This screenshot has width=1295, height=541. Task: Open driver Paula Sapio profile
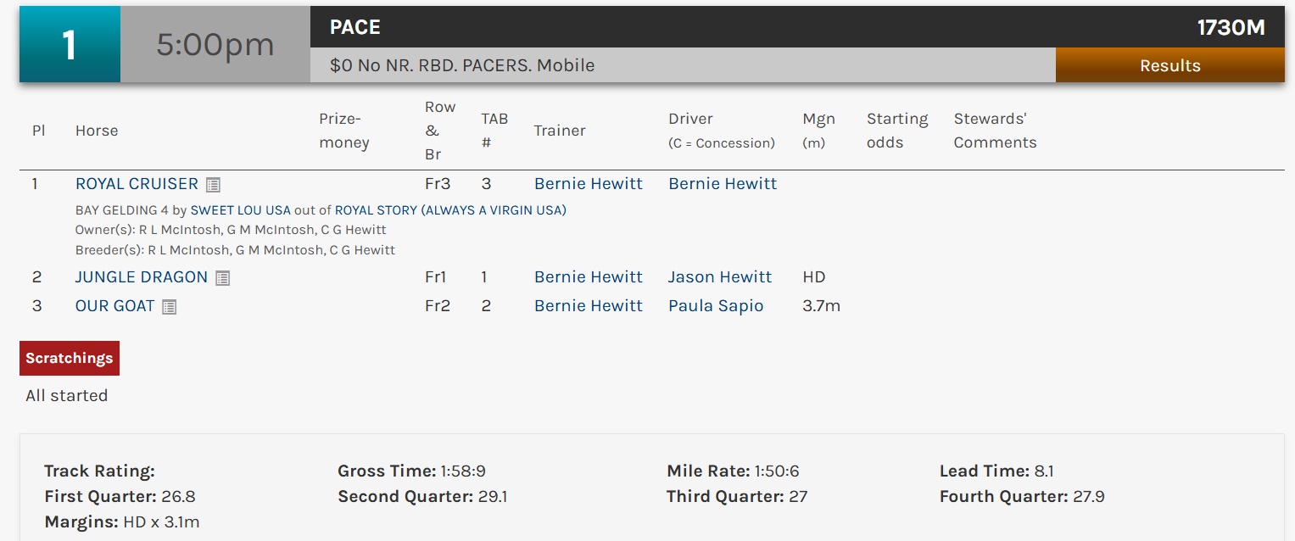pos(716,306)
